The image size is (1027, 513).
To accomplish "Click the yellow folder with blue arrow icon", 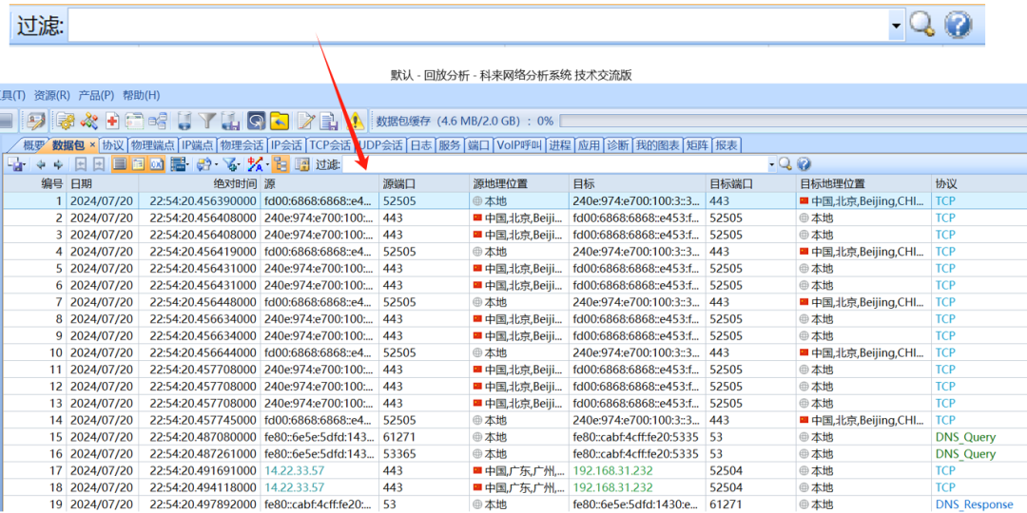I will [x=279, y=121].
